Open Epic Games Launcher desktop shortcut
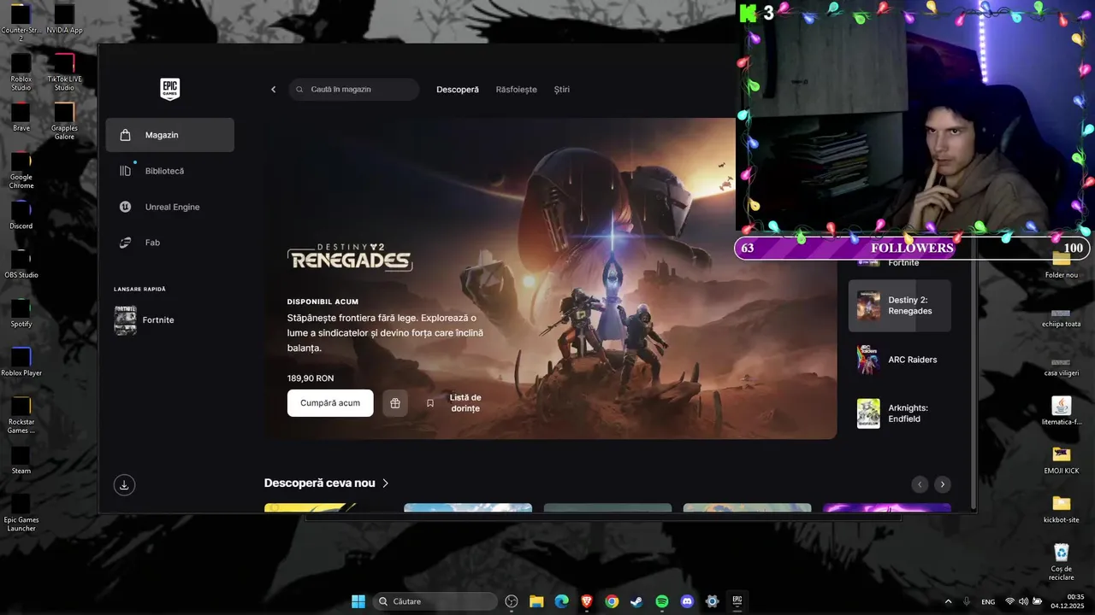 pyautogui.click(x=21, y=514)
